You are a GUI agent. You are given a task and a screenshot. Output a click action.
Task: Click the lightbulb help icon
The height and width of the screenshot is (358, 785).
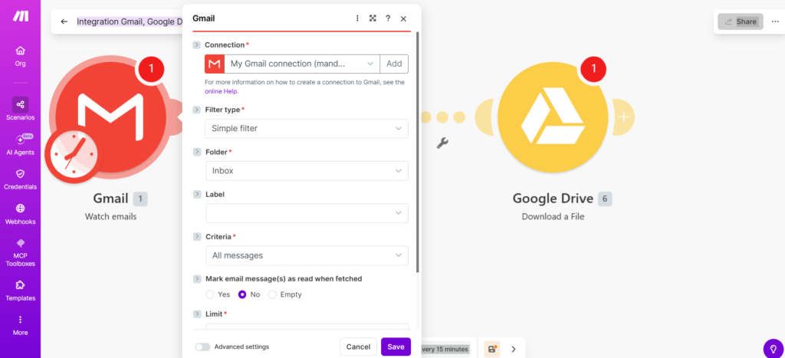[774, 349]
